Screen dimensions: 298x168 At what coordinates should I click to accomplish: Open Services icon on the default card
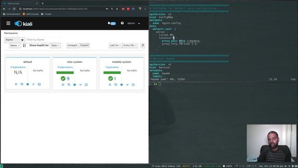[x=34, y=84]
